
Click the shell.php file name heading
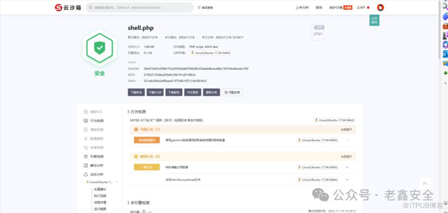tap(140, 28)
